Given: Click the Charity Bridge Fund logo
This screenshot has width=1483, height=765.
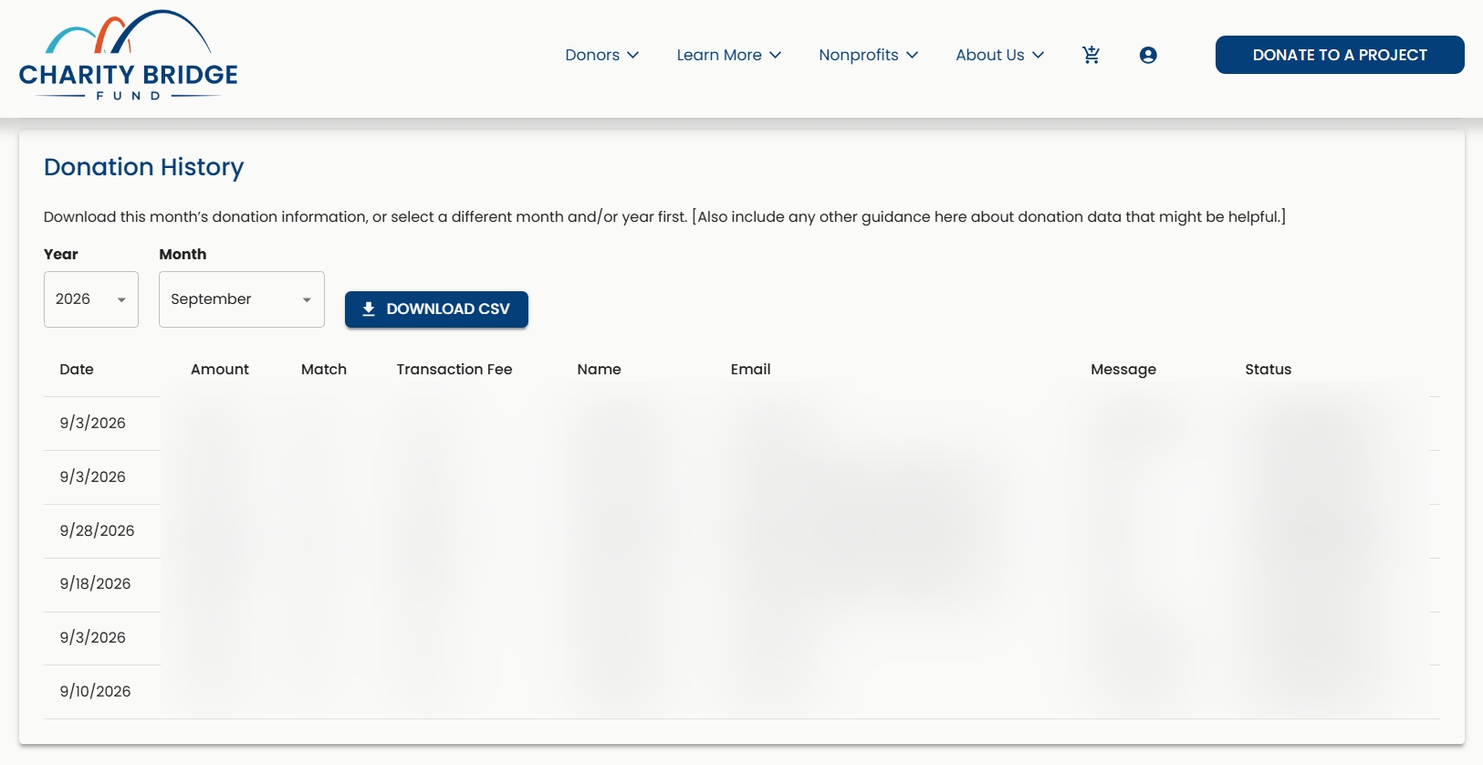Looking at the screenshot, I should click(129, 56).
